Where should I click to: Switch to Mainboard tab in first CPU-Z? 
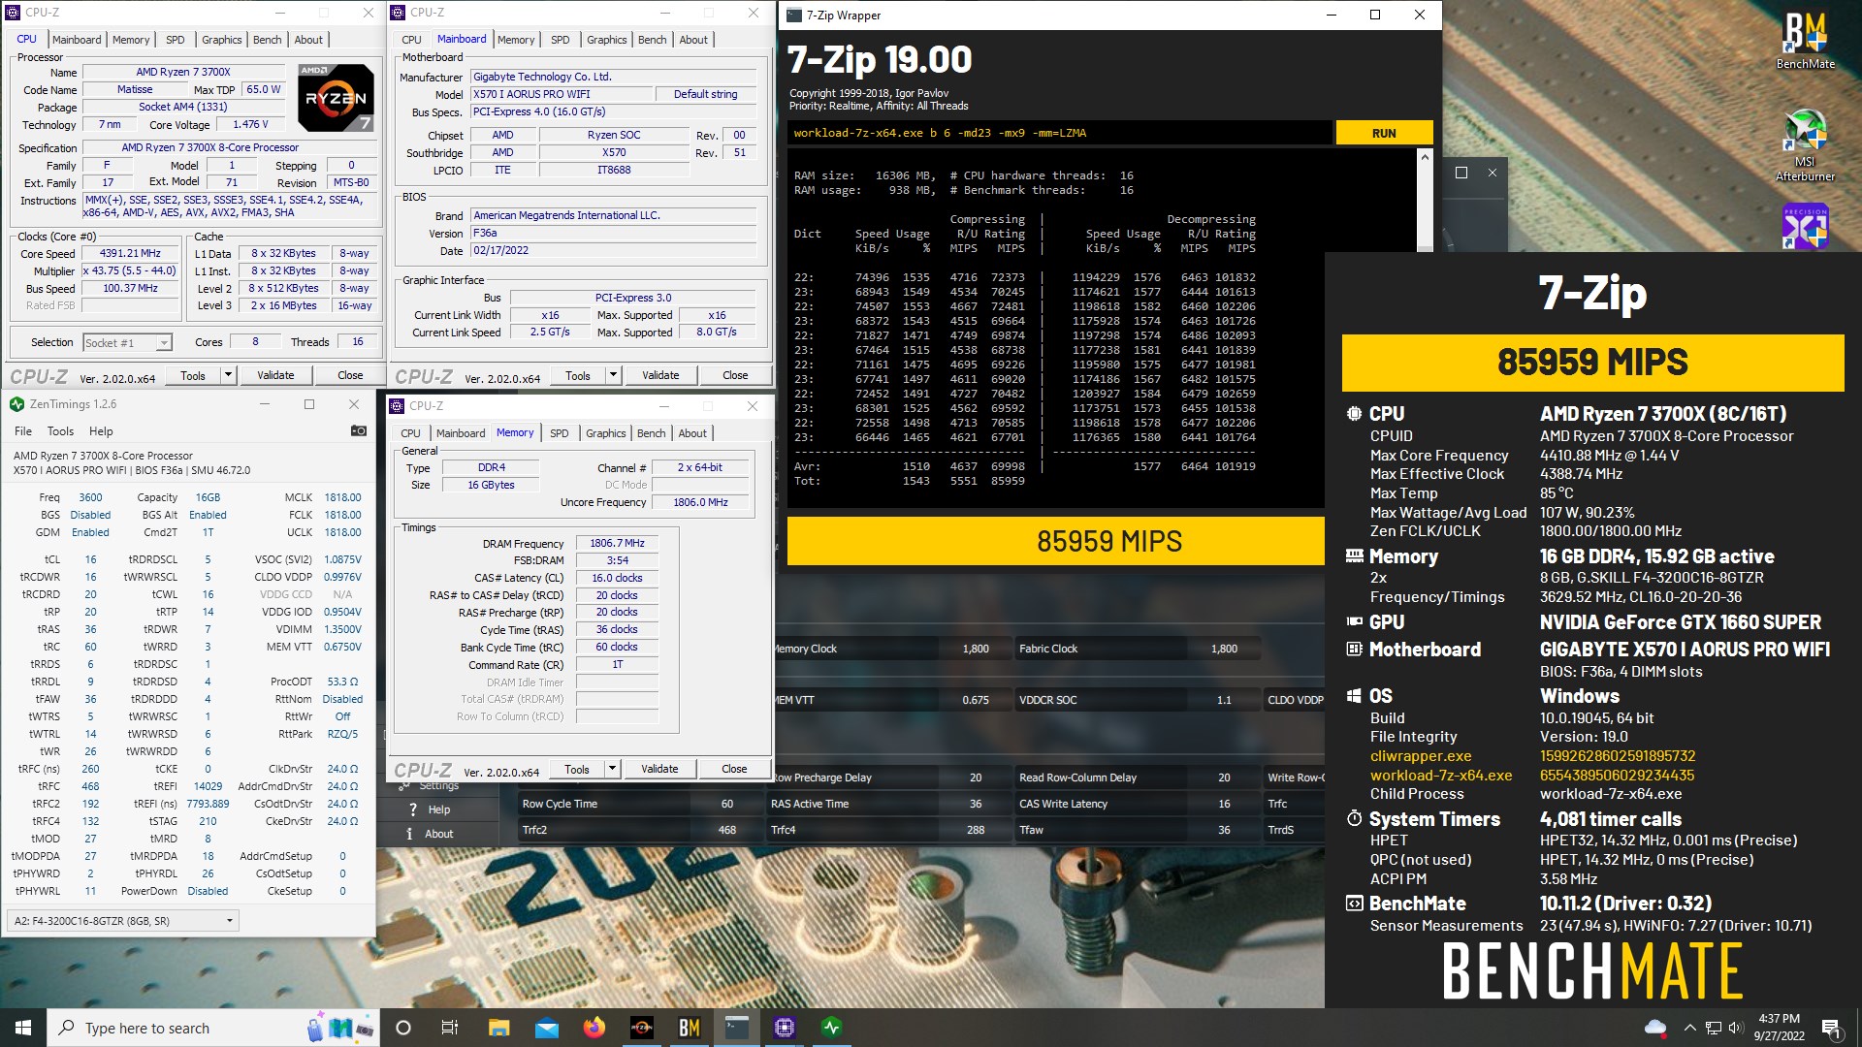77,40
